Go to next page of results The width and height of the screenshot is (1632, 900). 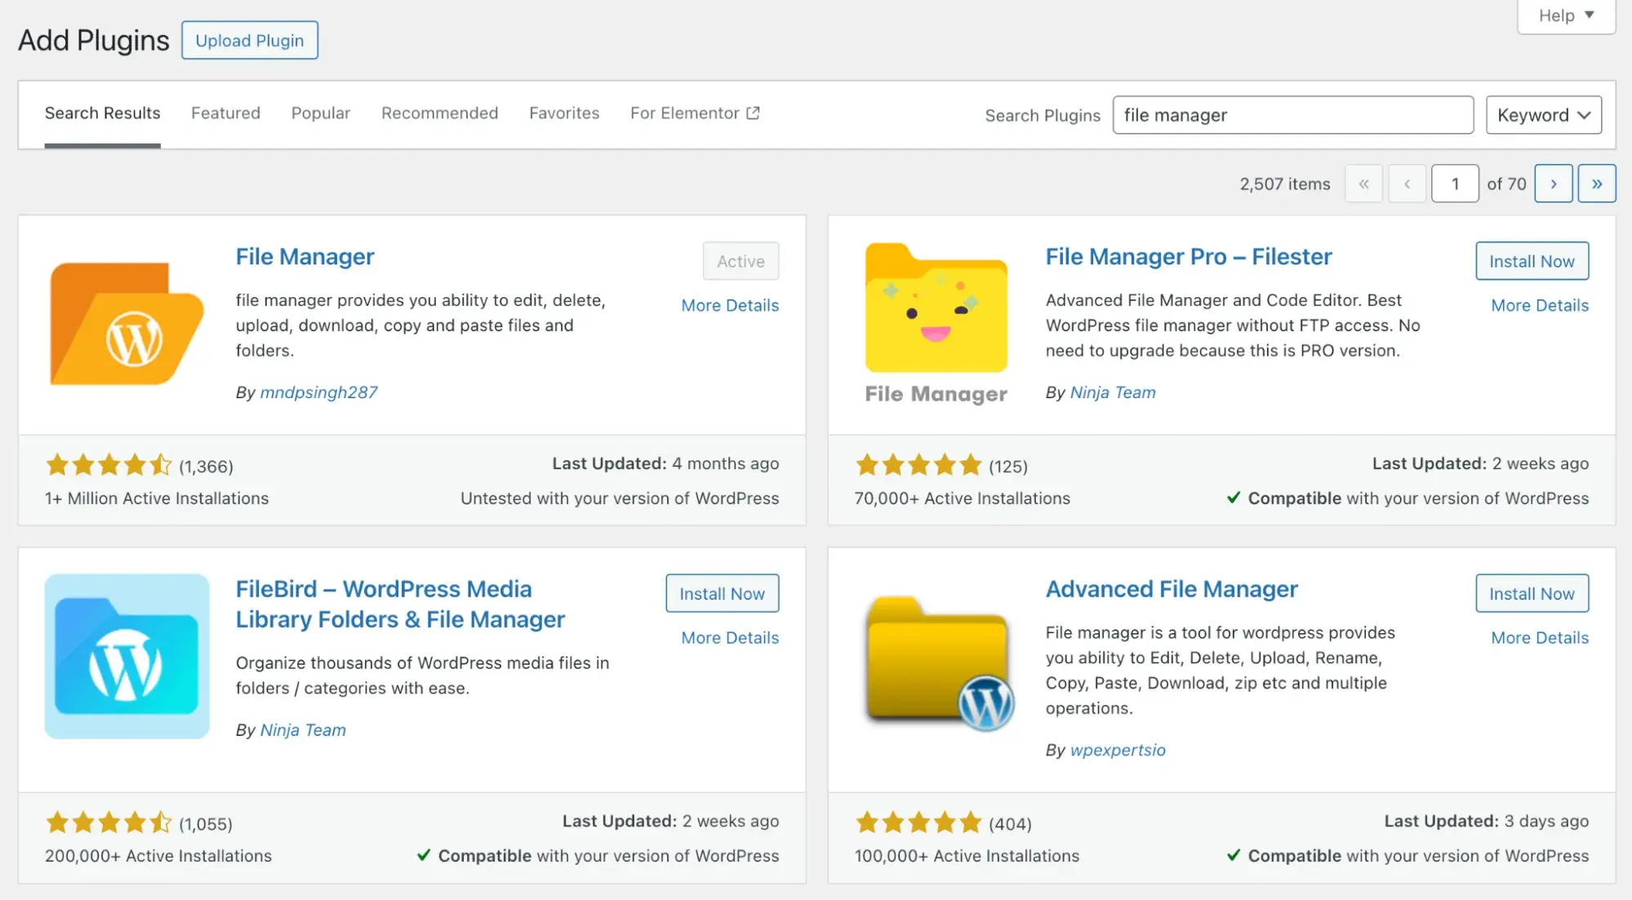(1553, 184)
